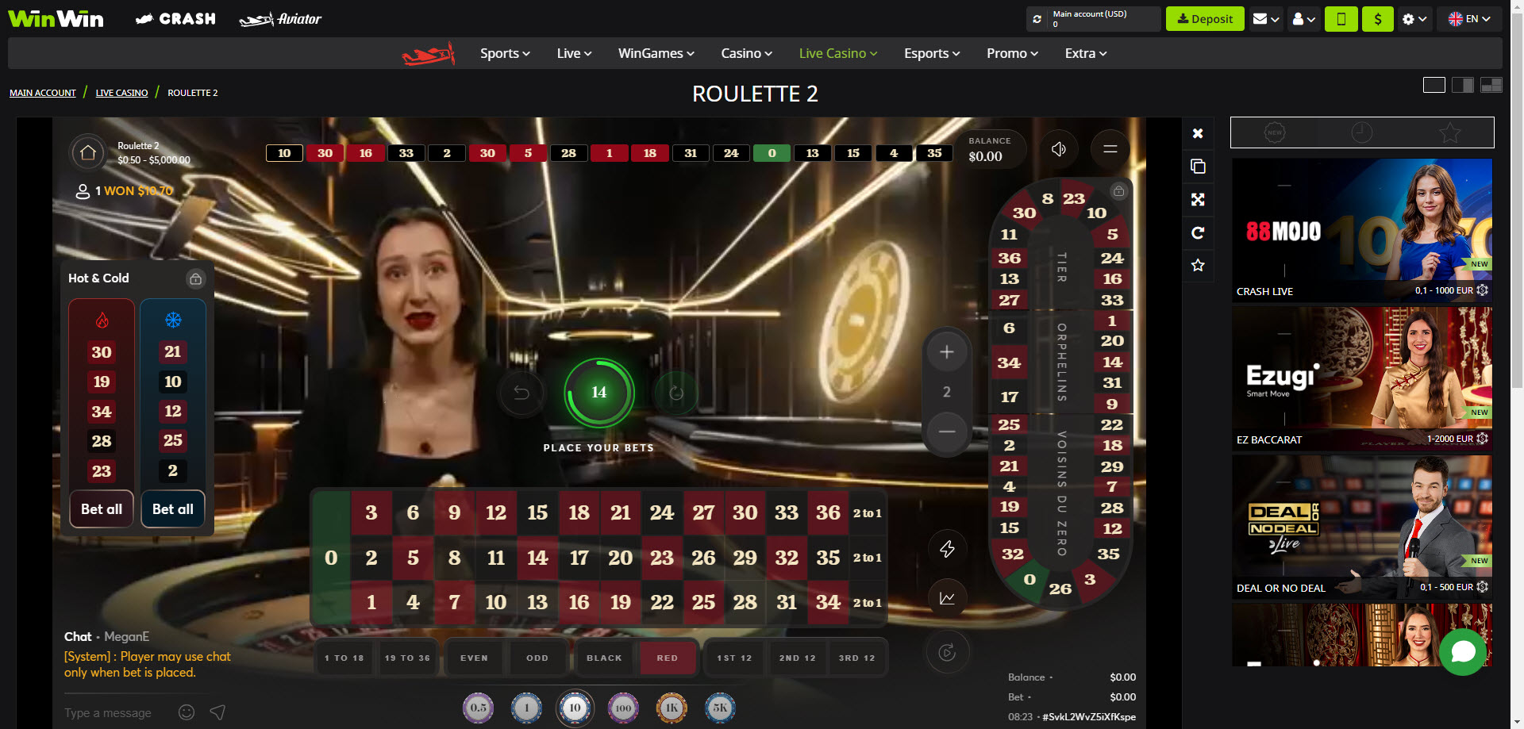1524x729 pixels.
Task: Switch game to fullscreen mode
Action: (x=1198, y=199)
